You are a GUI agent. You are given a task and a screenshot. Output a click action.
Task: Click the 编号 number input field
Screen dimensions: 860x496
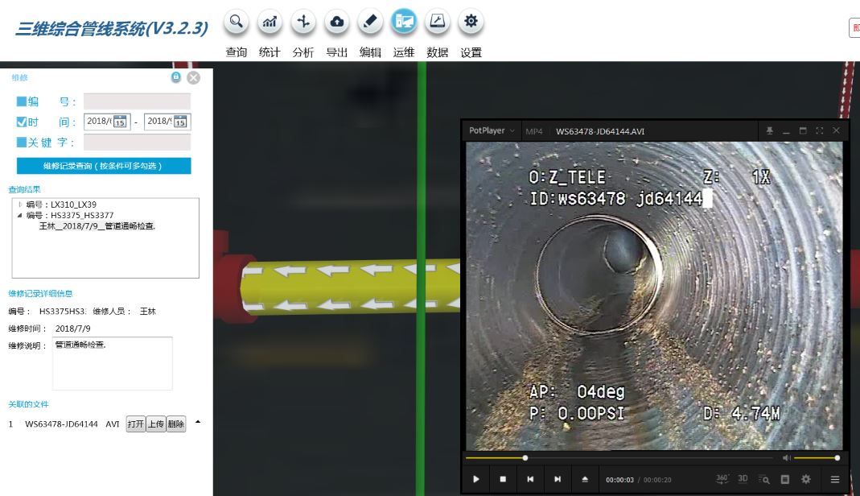137,101
